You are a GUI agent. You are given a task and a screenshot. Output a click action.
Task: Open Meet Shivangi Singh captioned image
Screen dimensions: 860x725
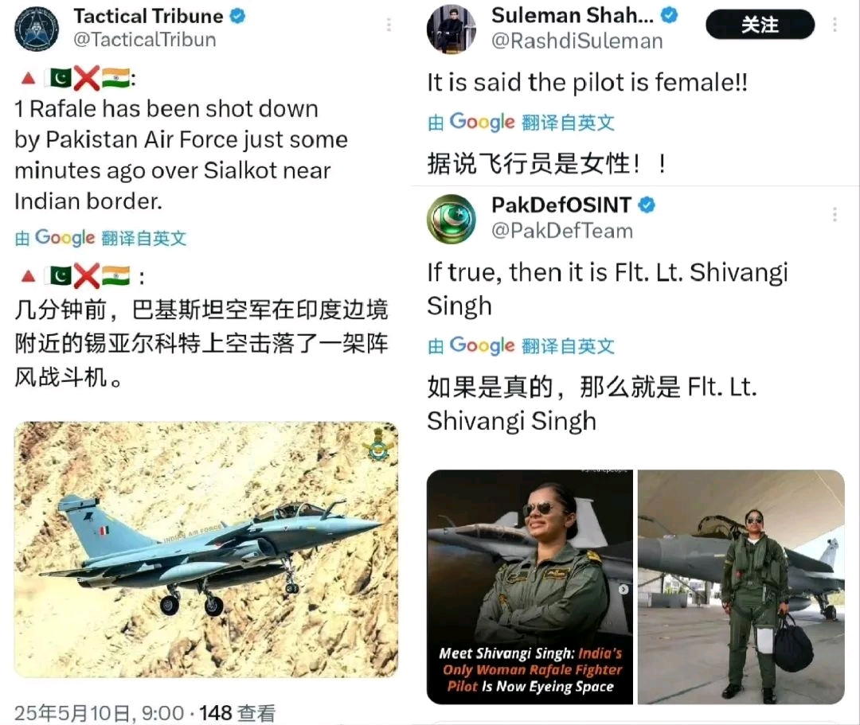pos(530,587)
